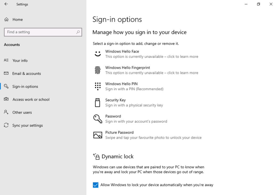Disable automatic device locking when away
Image resolution: width=276 pixels, height=195 pixels.
[x=96, y=185]
